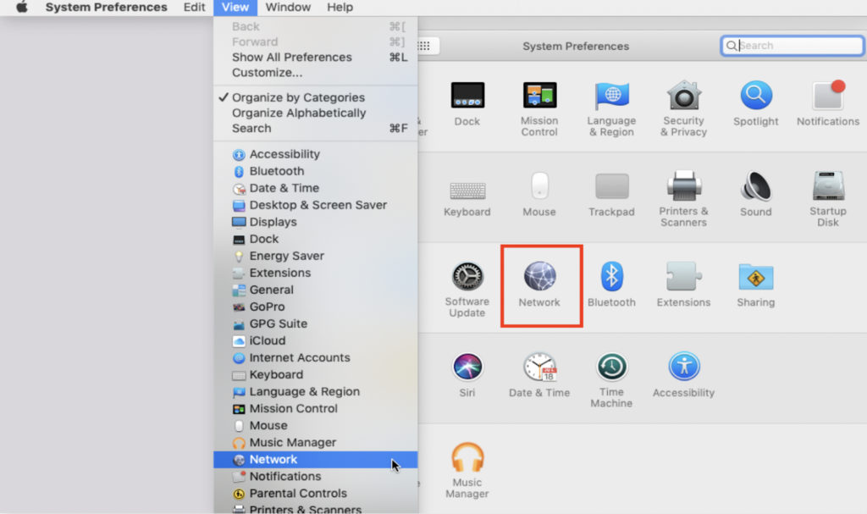This screenshot has width=867, height=514.
Task: Open Startup Disk preference pane icon
Action: [828, 185]
